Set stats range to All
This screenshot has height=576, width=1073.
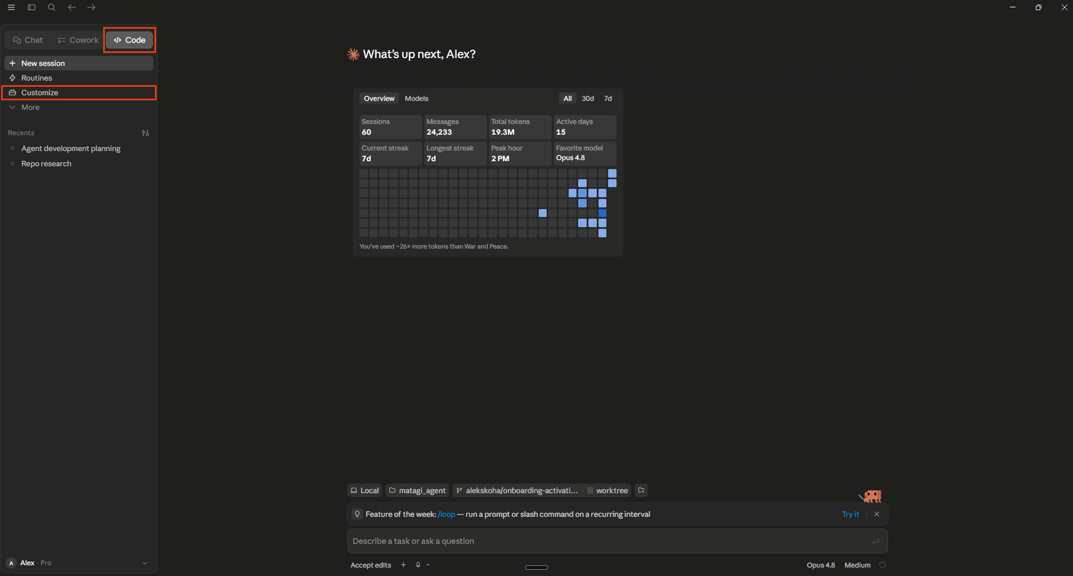click(x=567, y=99)
